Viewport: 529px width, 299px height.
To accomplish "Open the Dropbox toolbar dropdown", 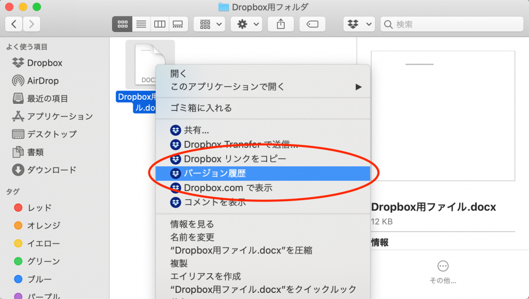I will pyautogui.click(x=360, y=24).
